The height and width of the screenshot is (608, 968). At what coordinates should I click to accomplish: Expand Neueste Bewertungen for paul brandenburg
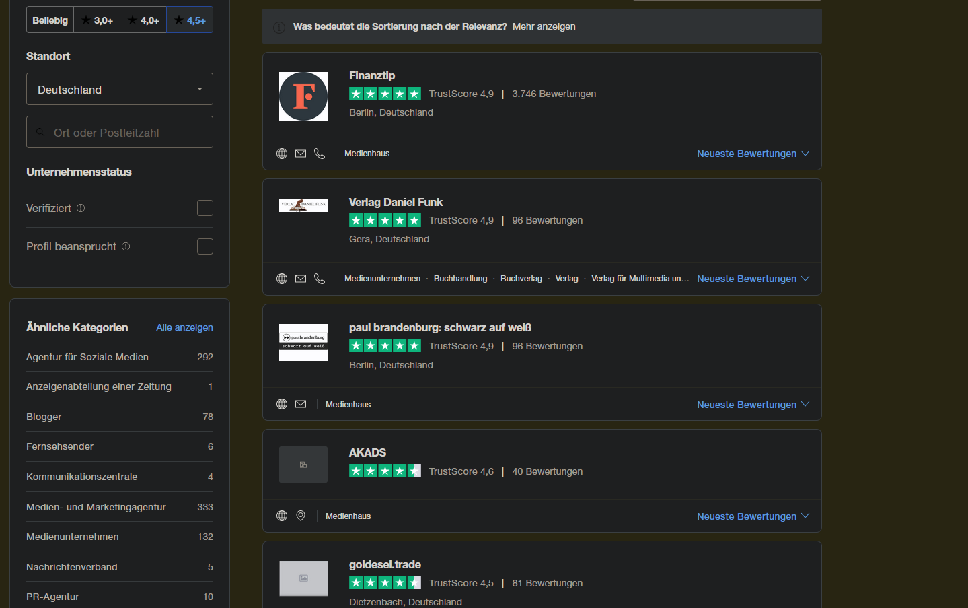pos(753,405)
